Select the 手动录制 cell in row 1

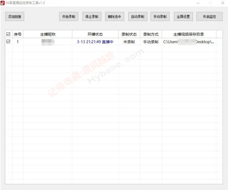click(151, 42)
